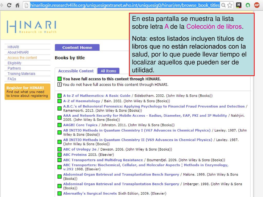Click the browser home icon

[17, 5]
